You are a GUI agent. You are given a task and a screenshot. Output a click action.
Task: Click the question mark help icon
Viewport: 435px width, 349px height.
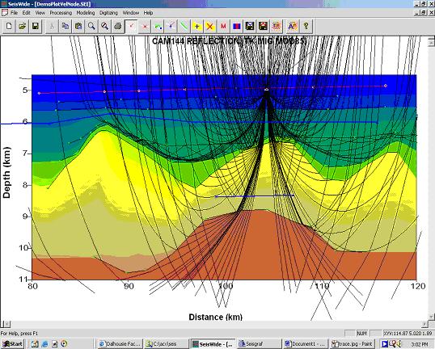pyautogui.click(x=306, y=27)
